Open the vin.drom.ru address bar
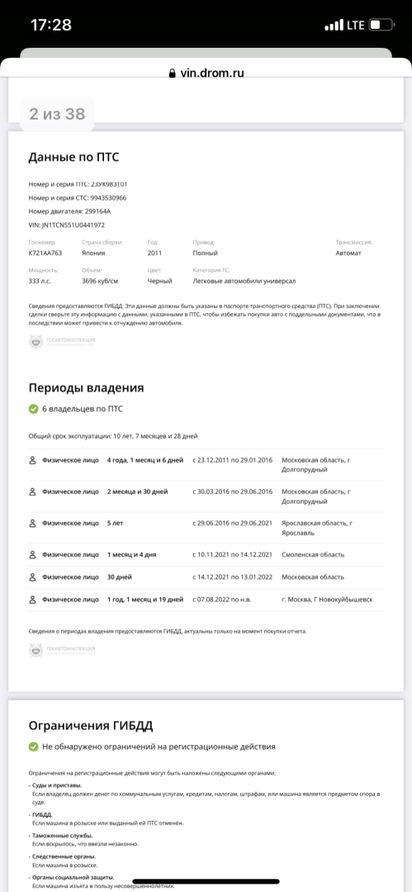412x892 pixels. click(x=206, y=73)
